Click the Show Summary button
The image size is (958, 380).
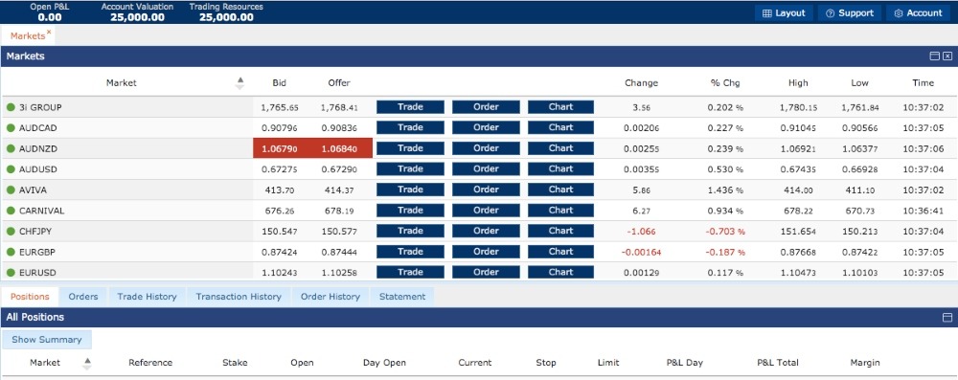(x=46, y=340)
